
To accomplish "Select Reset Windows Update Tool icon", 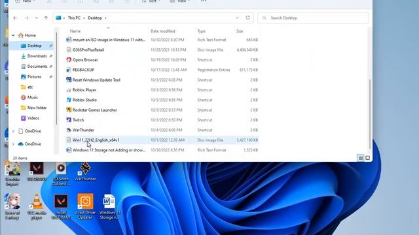I will pos(69,80).
